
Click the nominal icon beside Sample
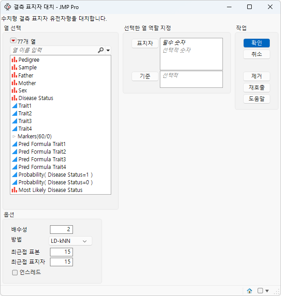(x=14, y=68)
